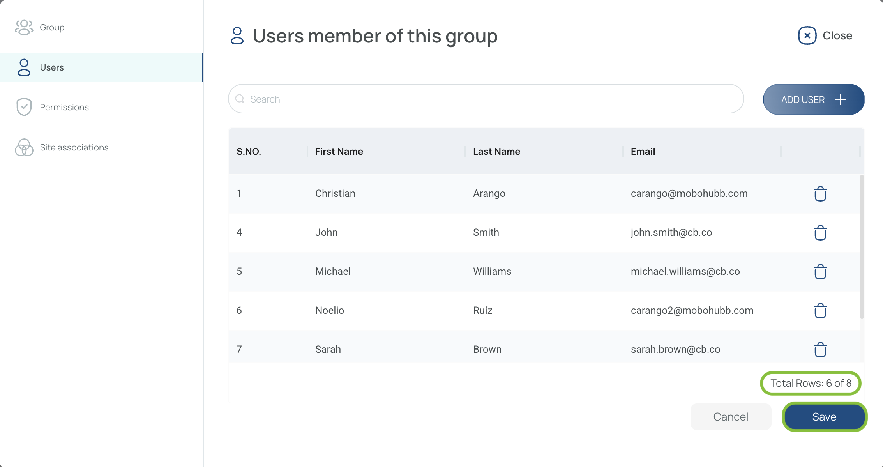
Task: Delete Christian Arango using trash icon
Action: [x=820, y=194]
